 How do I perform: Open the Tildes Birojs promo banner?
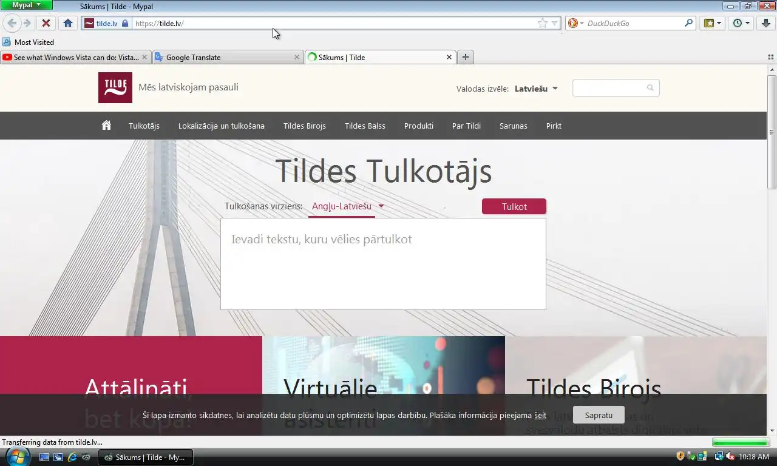[x=636, y=386]
